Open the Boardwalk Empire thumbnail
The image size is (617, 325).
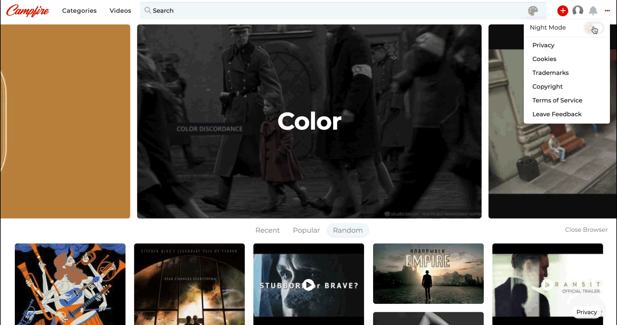(428, 274)
